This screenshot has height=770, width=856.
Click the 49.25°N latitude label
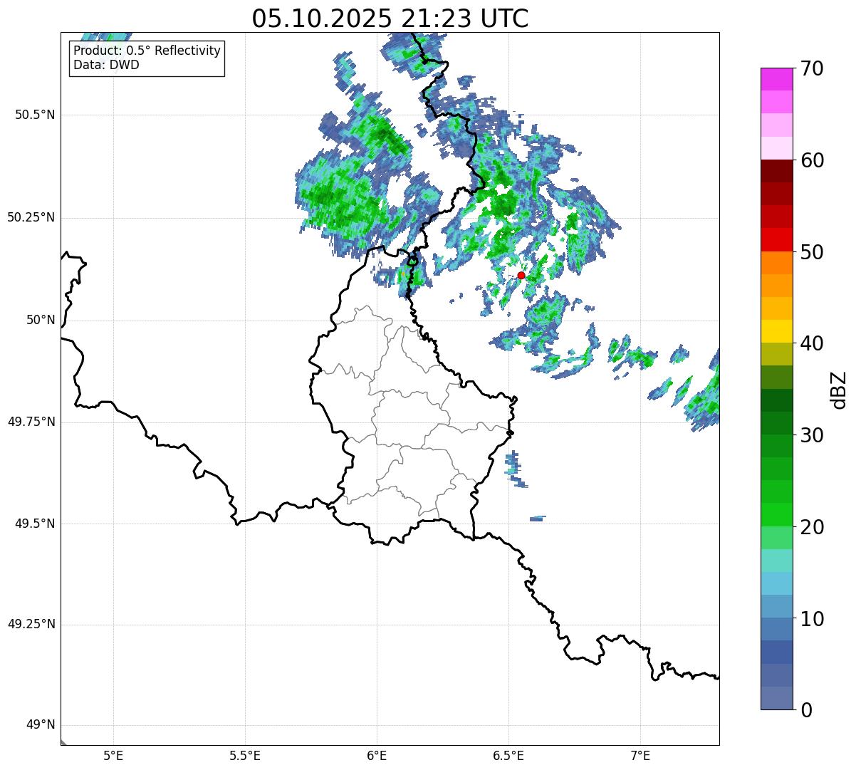pos(31,624)
